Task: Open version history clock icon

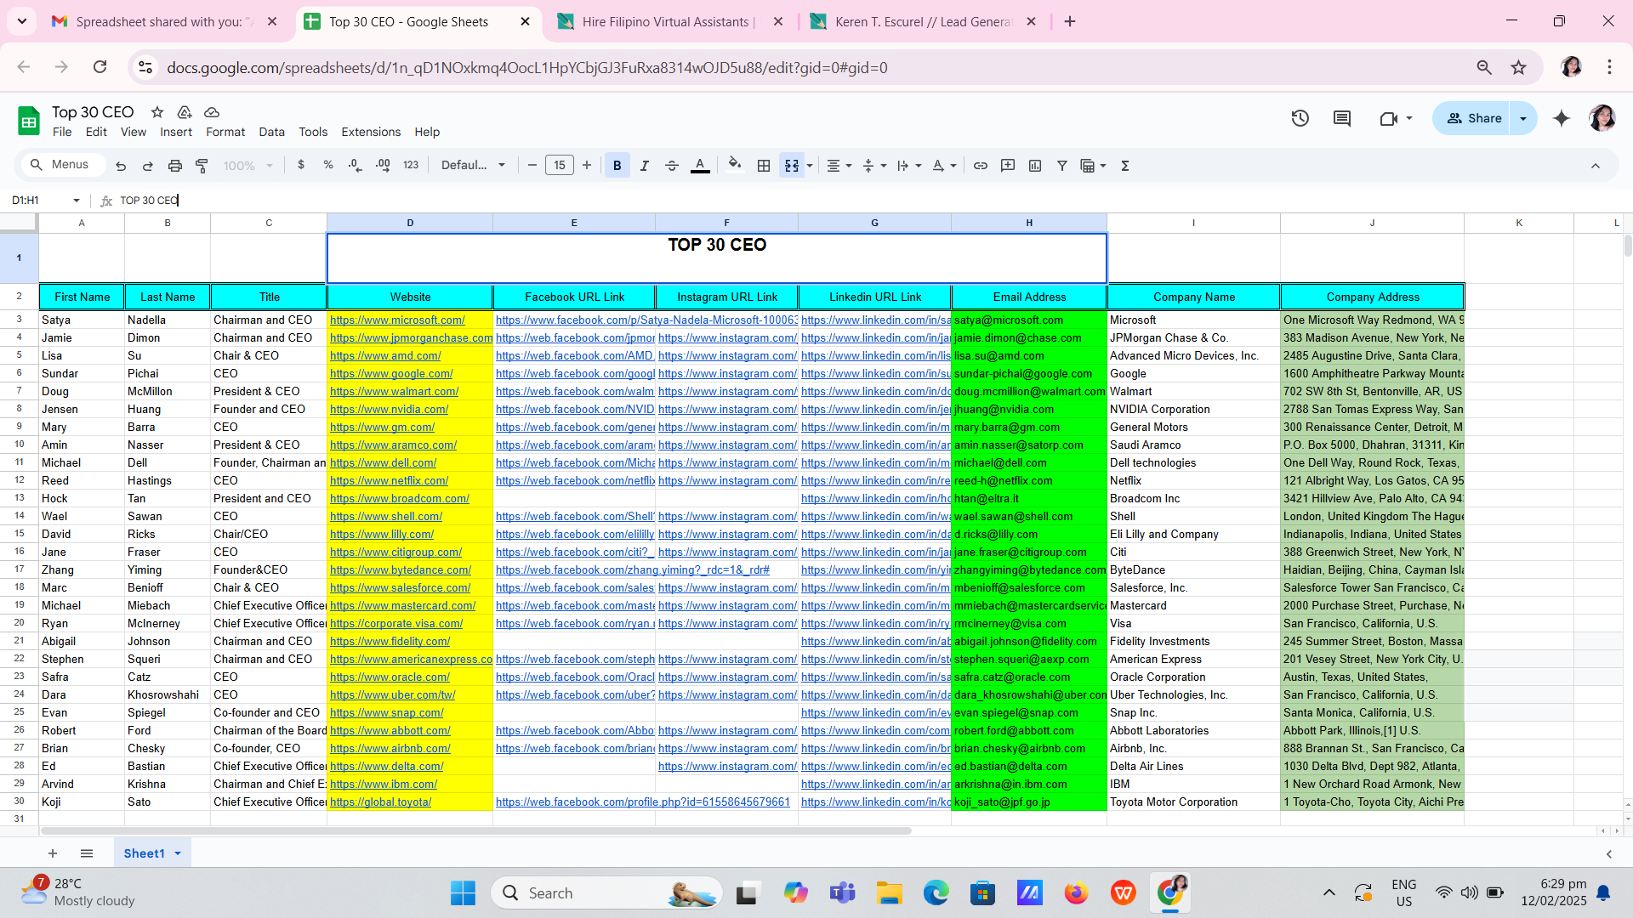Action: tap(1300, 118)
